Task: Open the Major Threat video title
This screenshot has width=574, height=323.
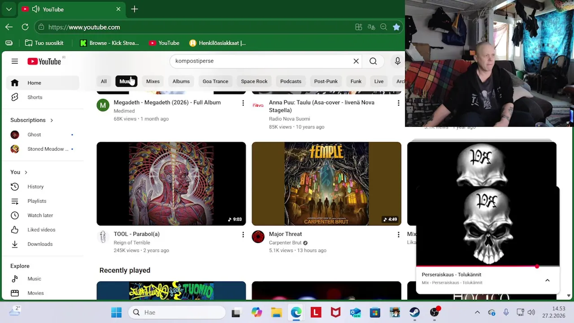Action: [x=285, y=234]
